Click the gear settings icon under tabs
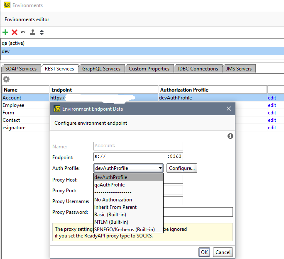 pyautogui.click(x=6, y=79)
